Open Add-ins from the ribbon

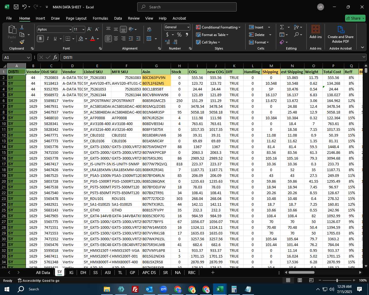tap(316, 32)
